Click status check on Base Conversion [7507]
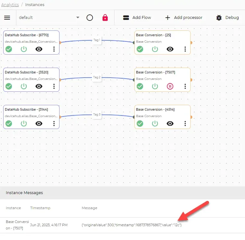This screenshot has height=240, width=245. (x=140, y=86)
